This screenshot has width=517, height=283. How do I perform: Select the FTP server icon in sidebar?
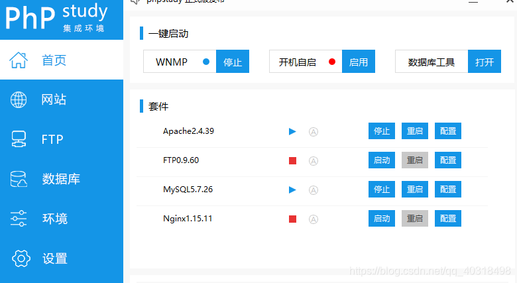[x=19, y=139]
